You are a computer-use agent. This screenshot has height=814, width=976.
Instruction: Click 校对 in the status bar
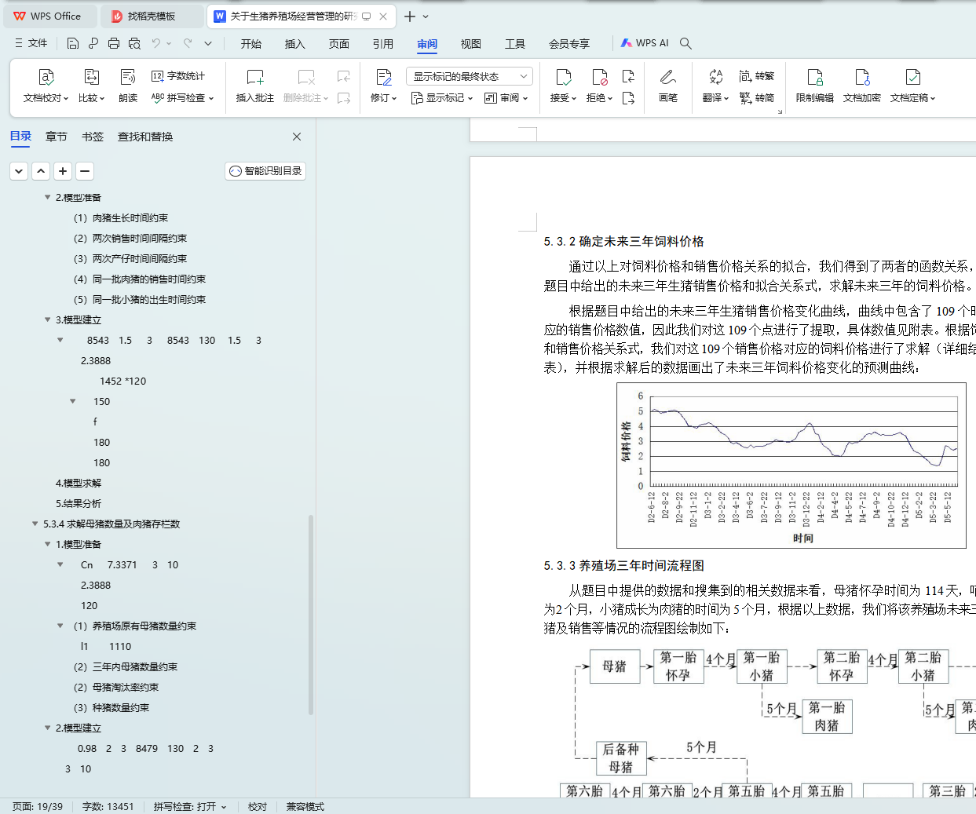[258, 806]
